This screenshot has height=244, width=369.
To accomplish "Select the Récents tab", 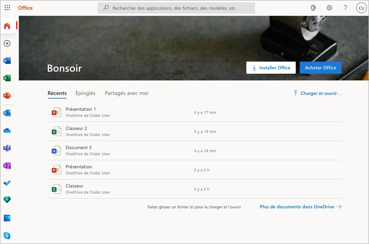I will pos(57,93).
